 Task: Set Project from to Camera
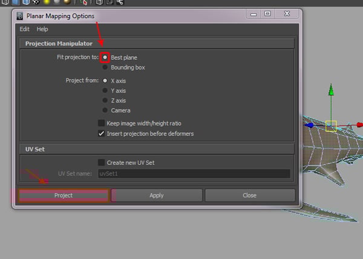pos(105,110)
